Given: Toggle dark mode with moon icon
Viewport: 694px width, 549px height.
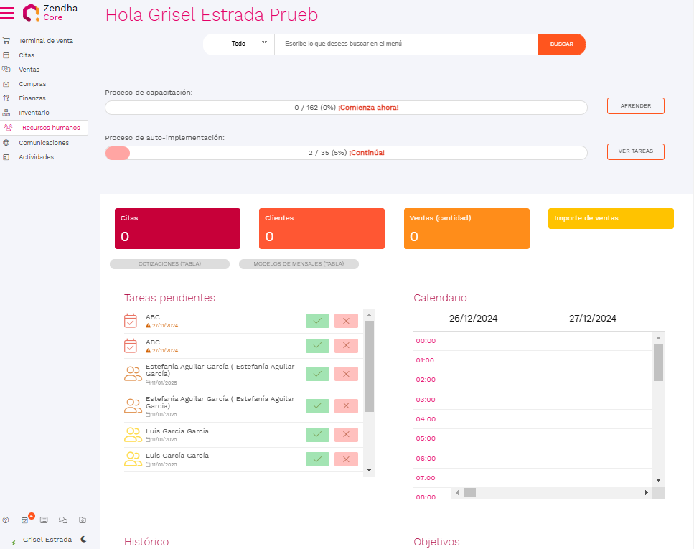Looking at the screenshot, I should (84, 539).
